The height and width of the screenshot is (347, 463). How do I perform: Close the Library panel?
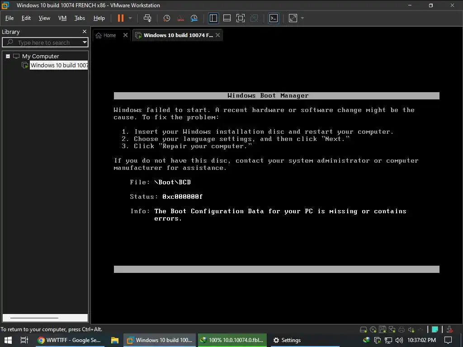click(85, 32)
